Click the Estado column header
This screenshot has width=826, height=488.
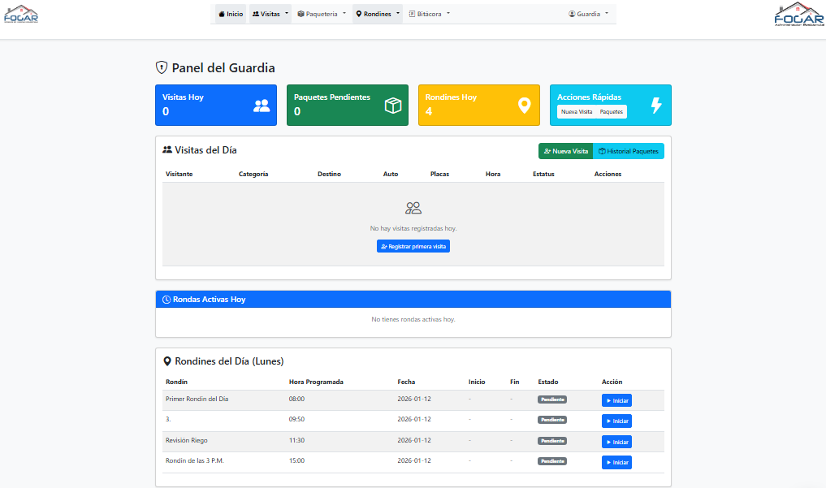pyautogui.click(x=548, y=382)
